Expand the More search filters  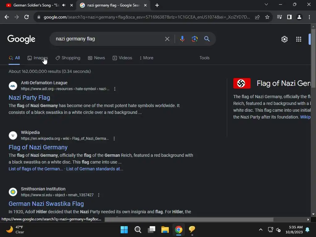pos(147,58)
